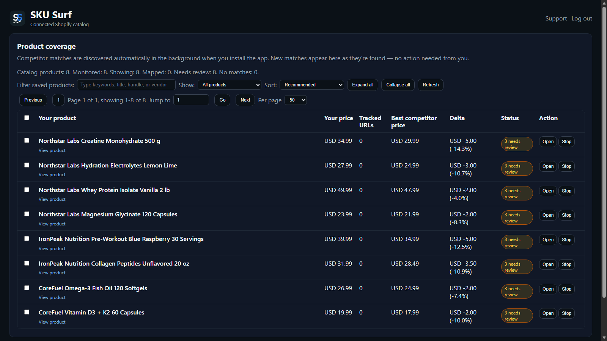Viewport: 607px width, 341px height.
Task: Toggle the select-all products checkbox
Action: (x=27, y=118)
